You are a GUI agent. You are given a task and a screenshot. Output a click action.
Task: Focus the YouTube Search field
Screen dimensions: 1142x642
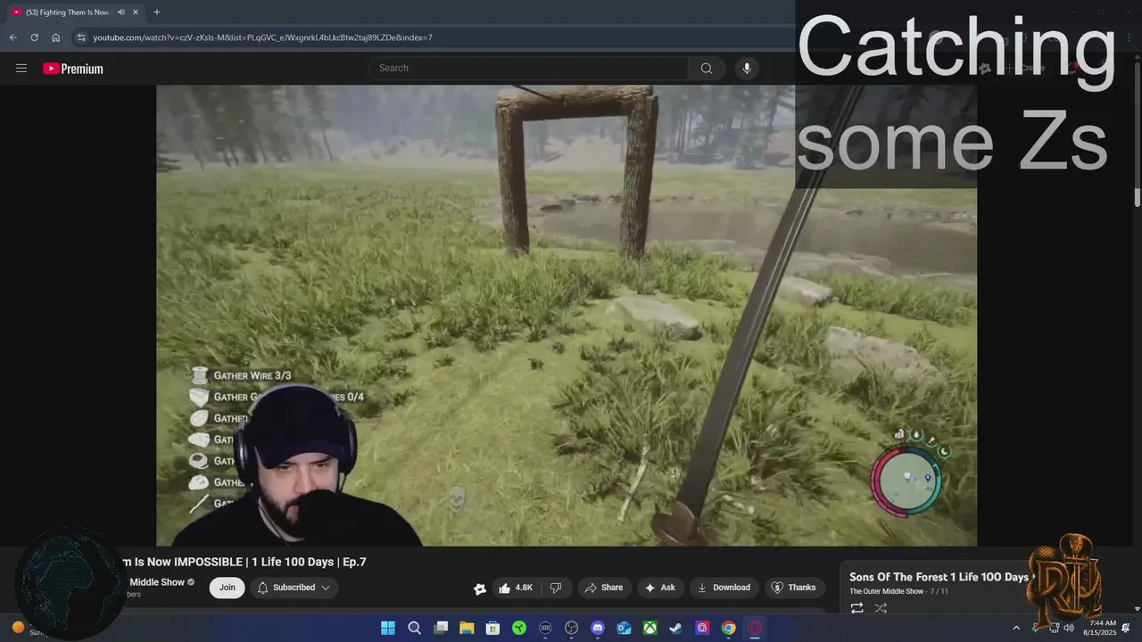528,68
